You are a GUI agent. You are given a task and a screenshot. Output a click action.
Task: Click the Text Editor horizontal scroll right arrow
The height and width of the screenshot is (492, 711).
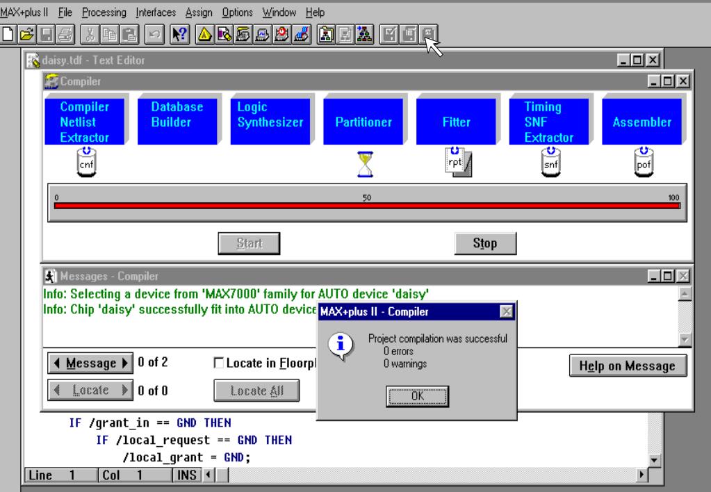641,475
